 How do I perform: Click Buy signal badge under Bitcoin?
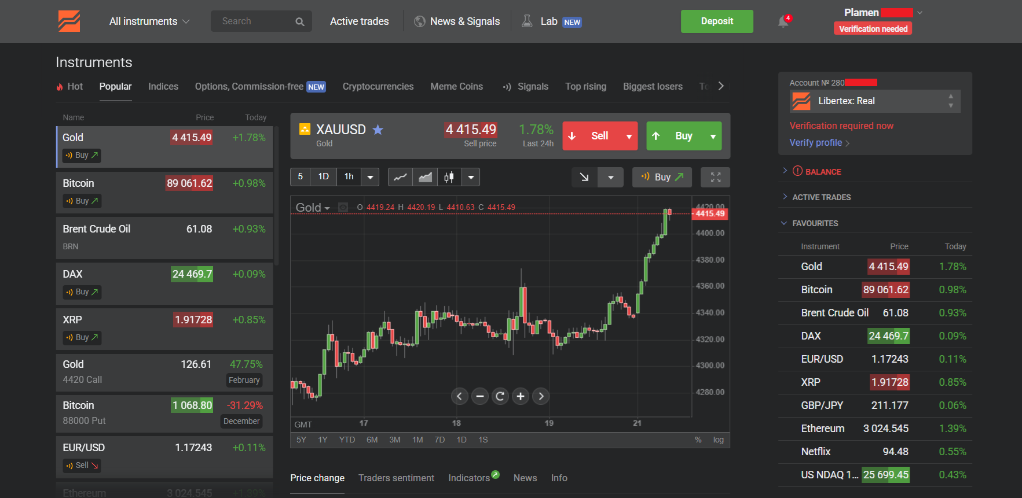(82, 201)
